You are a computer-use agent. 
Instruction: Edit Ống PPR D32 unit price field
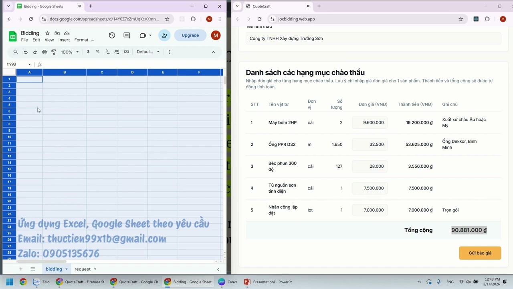pos(370,144)
